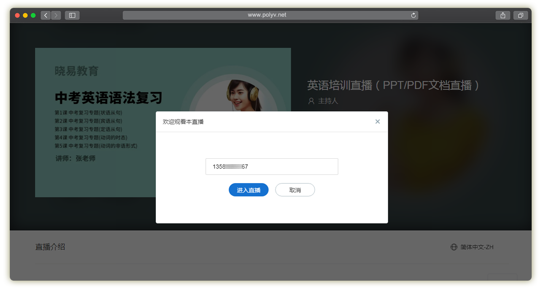Open the 简体中文-ZH language dropdown

pos(476,247)
